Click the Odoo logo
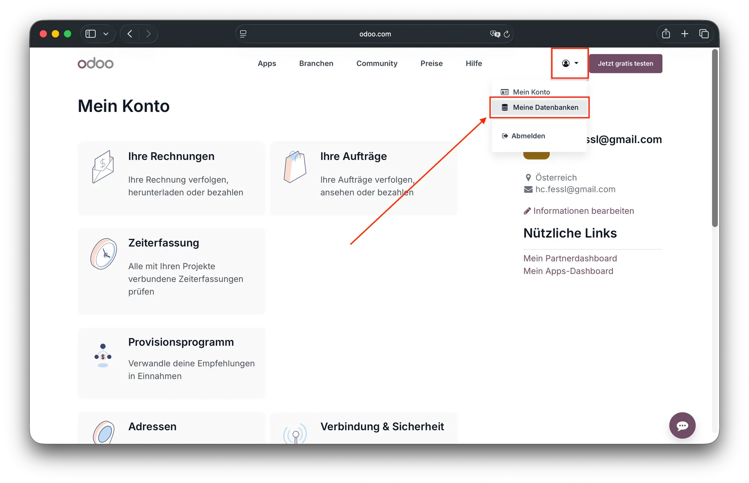The height and width of the screenshot is (483, 749). 96,63
